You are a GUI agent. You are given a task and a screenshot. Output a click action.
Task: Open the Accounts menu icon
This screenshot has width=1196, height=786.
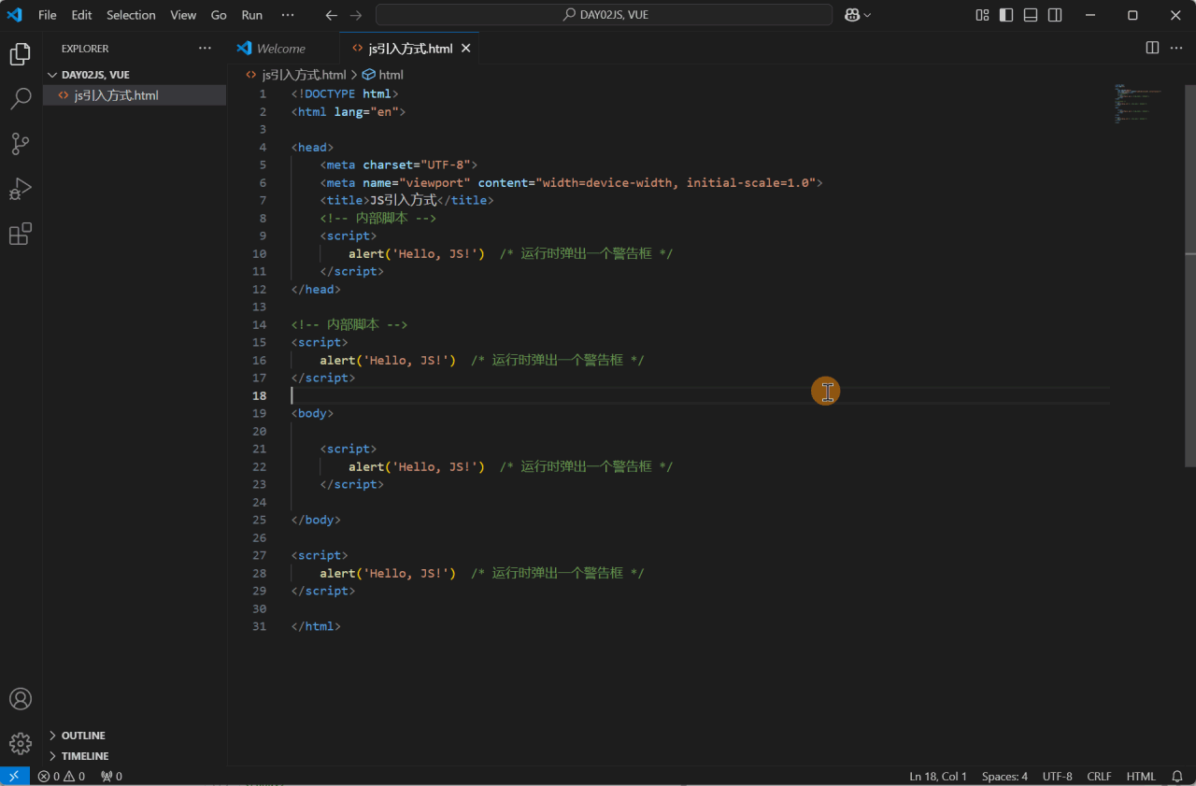point(21,699)
